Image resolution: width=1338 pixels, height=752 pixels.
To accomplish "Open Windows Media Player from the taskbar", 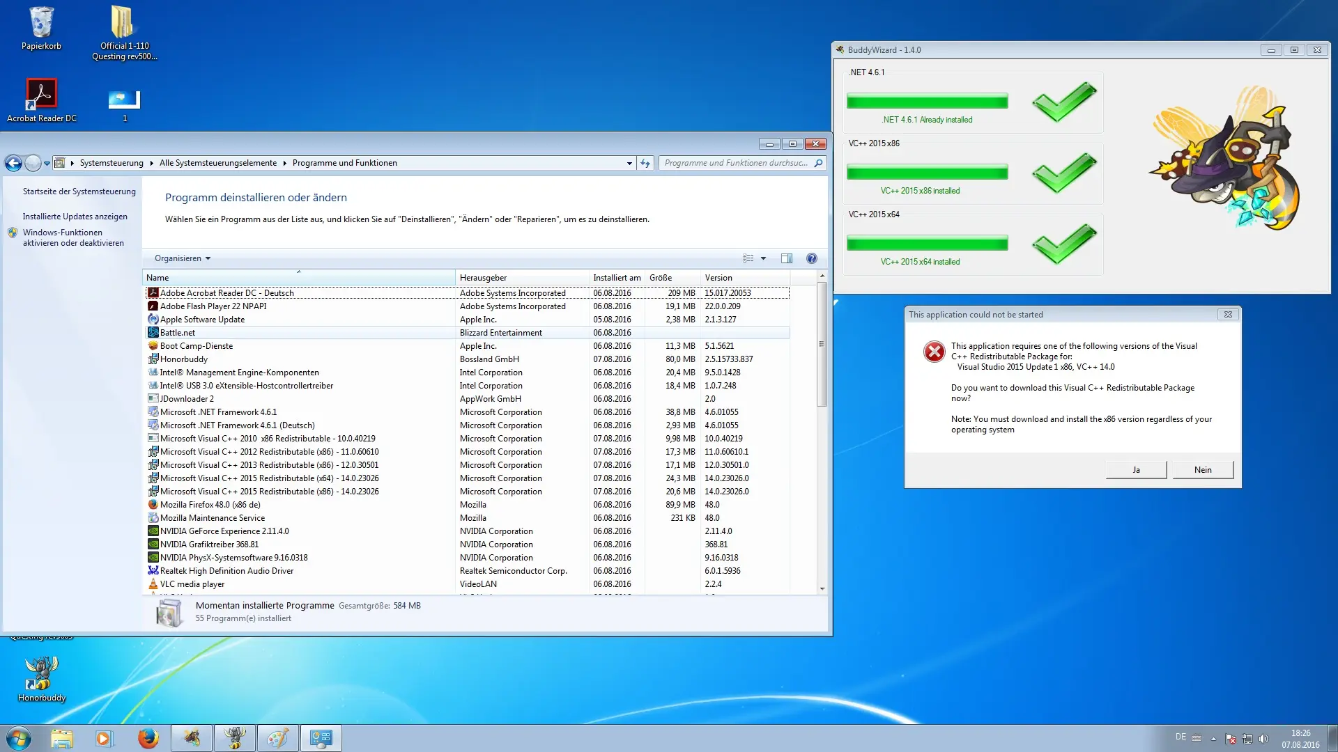I will [x=104, y=738].
